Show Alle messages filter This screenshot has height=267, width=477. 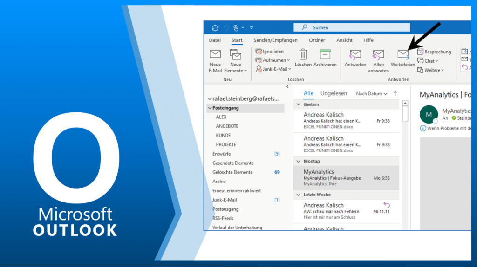point(308,93)
